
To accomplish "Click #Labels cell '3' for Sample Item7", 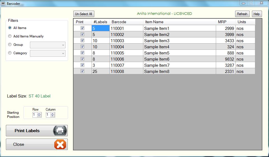I will tap(100, 65).
